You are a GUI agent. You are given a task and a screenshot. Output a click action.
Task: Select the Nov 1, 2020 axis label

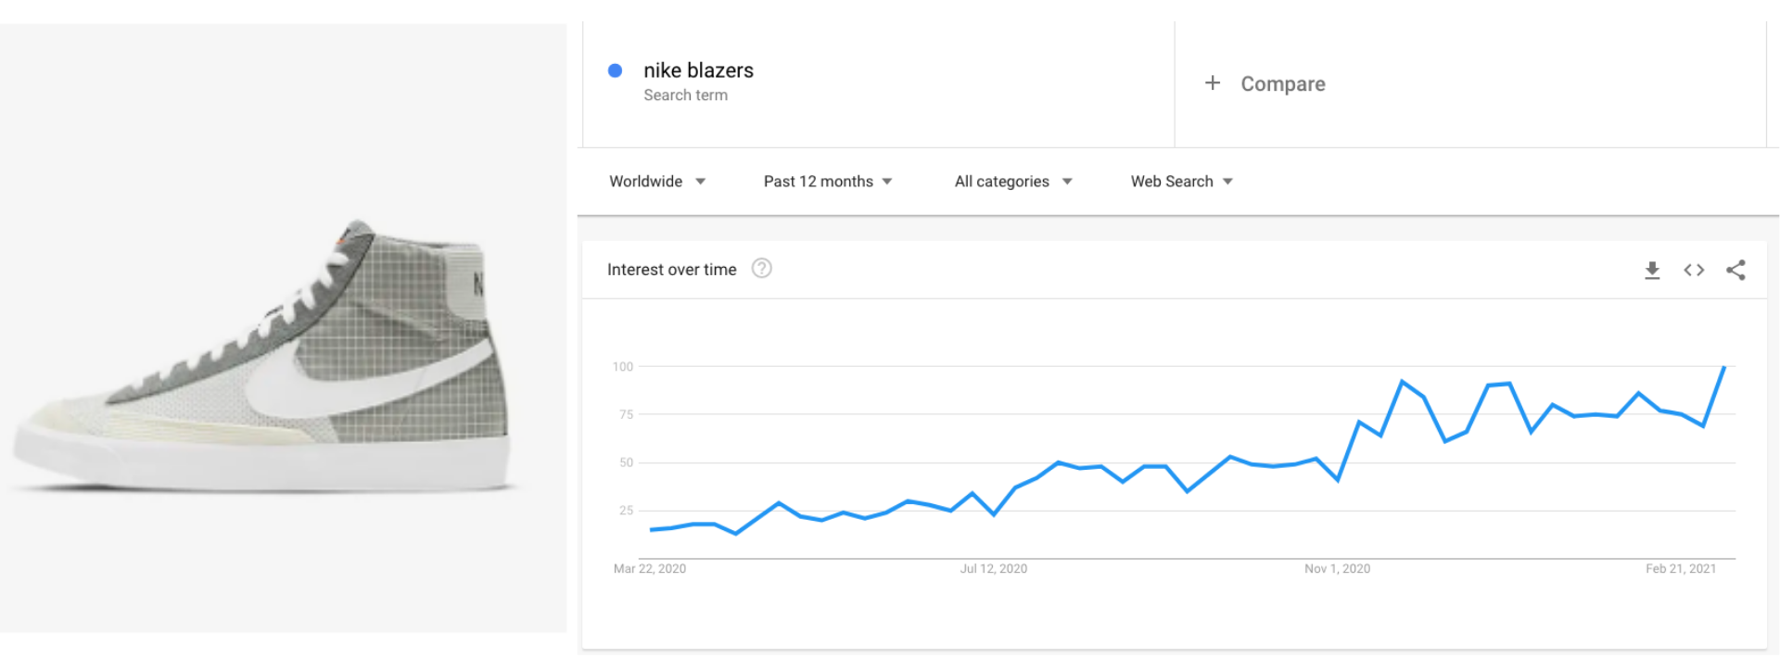point(1337,569)
